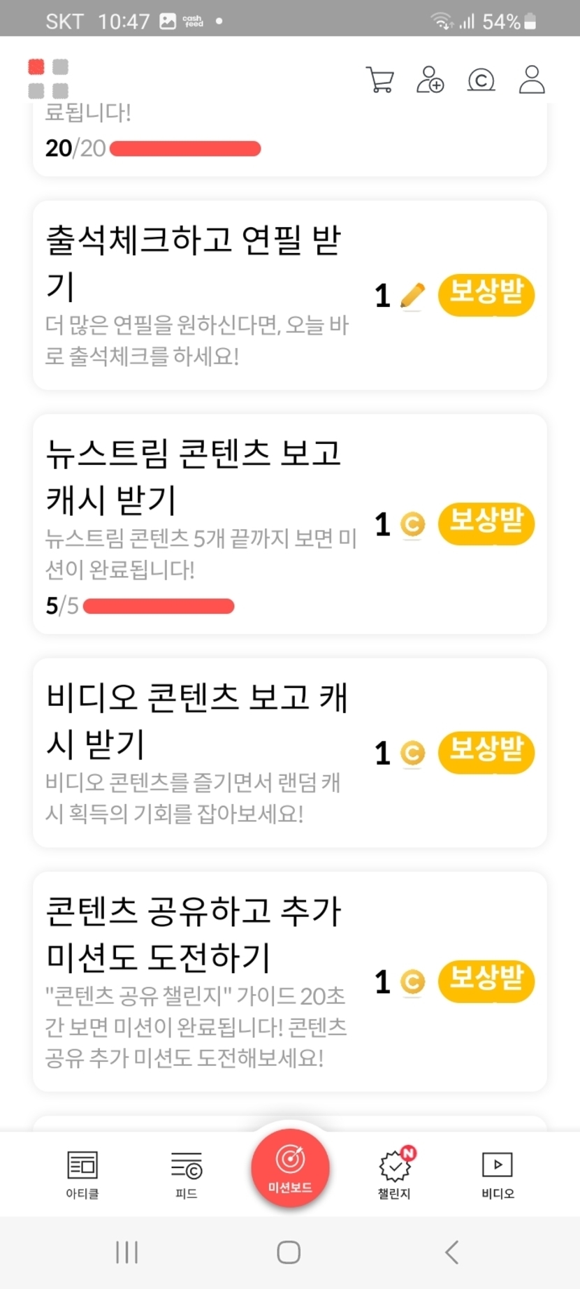Image resolution: width=580 pixels, height=1289 pixels.
Task: Tap the 5/5 newstream progress bar
Action: 159,606
